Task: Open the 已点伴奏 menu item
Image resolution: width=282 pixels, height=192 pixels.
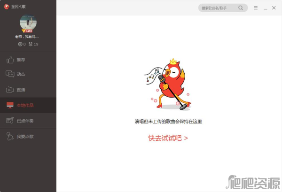Action: pyautogui.click(x=28, y=121)
